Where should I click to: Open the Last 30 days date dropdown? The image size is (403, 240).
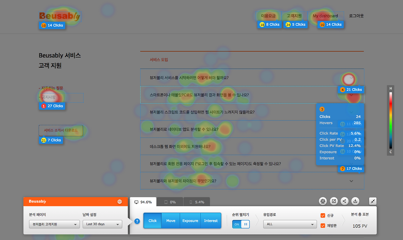coord(102,224)
